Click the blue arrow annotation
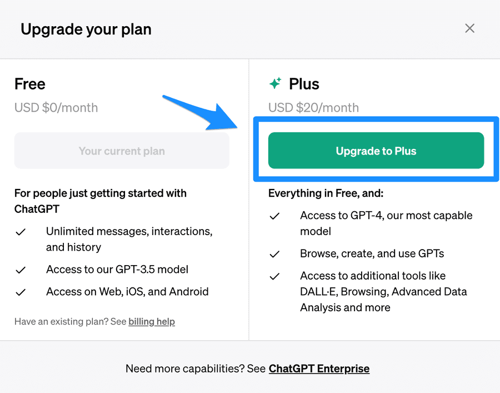 click(x=200, y=113)
